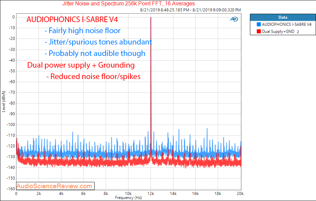Viewport: 316px width, 201px height.
Task: Click the 'Dual power supply + Grounding' annotation
Action: click(81, 65)
